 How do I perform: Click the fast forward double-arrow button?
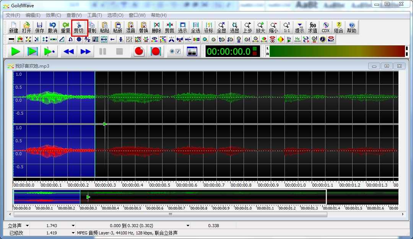pos(86,51)
